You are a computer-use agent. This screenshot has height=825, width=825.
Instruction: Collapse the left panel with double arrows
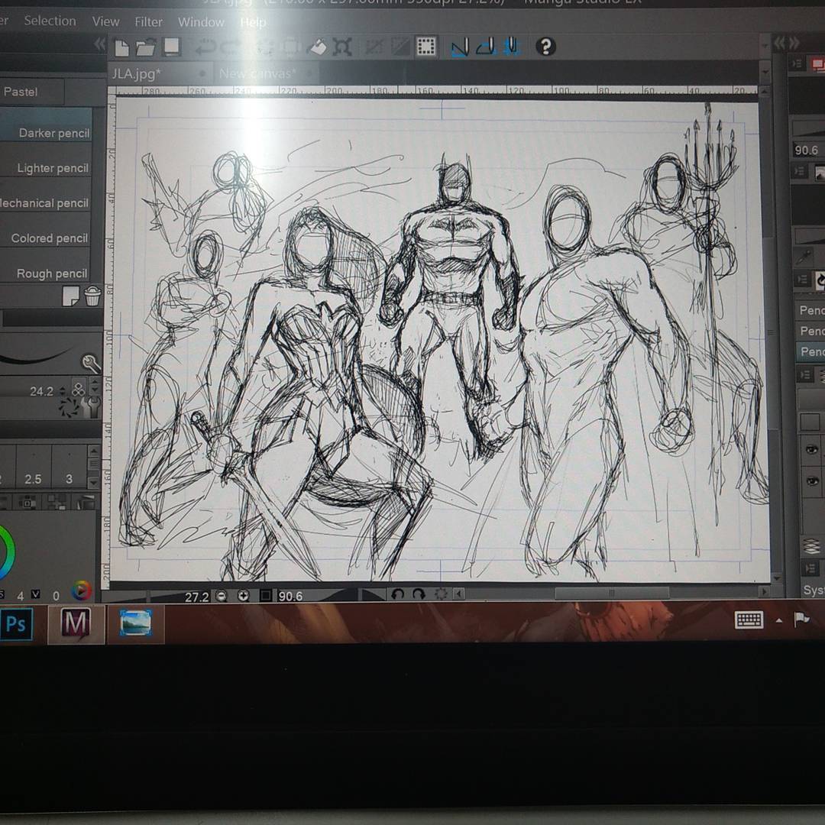[x=99, y=44]
